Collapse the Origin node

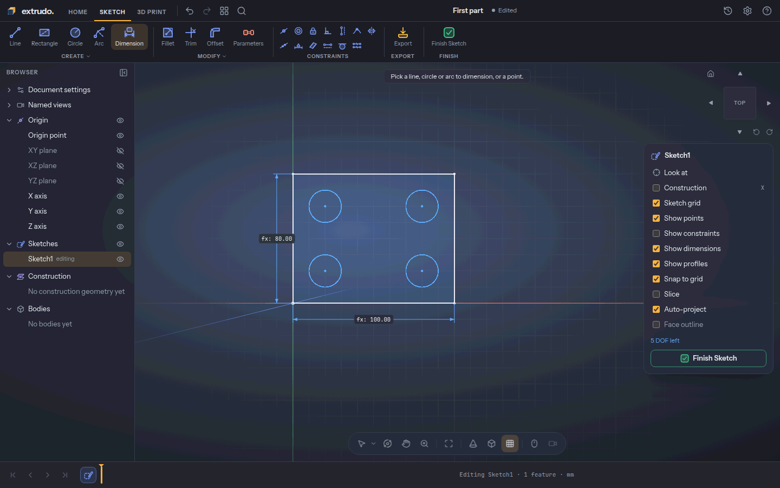(x=9, y=120)
